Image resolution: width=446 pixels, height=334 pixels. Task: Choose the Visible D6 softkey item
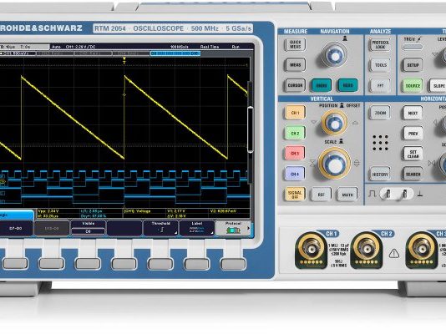tap(89, 228)
